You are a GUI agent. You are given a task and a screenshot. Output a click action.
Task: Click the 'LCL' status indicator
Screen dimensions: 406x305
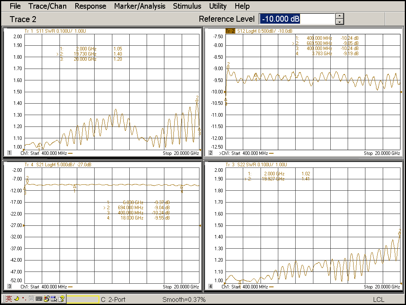click(x=378, y=299)
